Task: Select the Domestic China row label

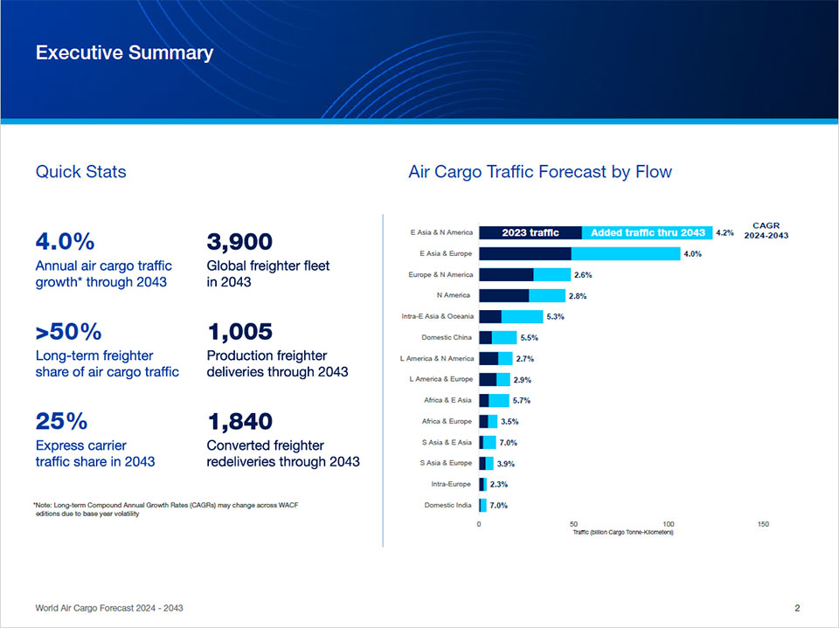Action: 447,337
